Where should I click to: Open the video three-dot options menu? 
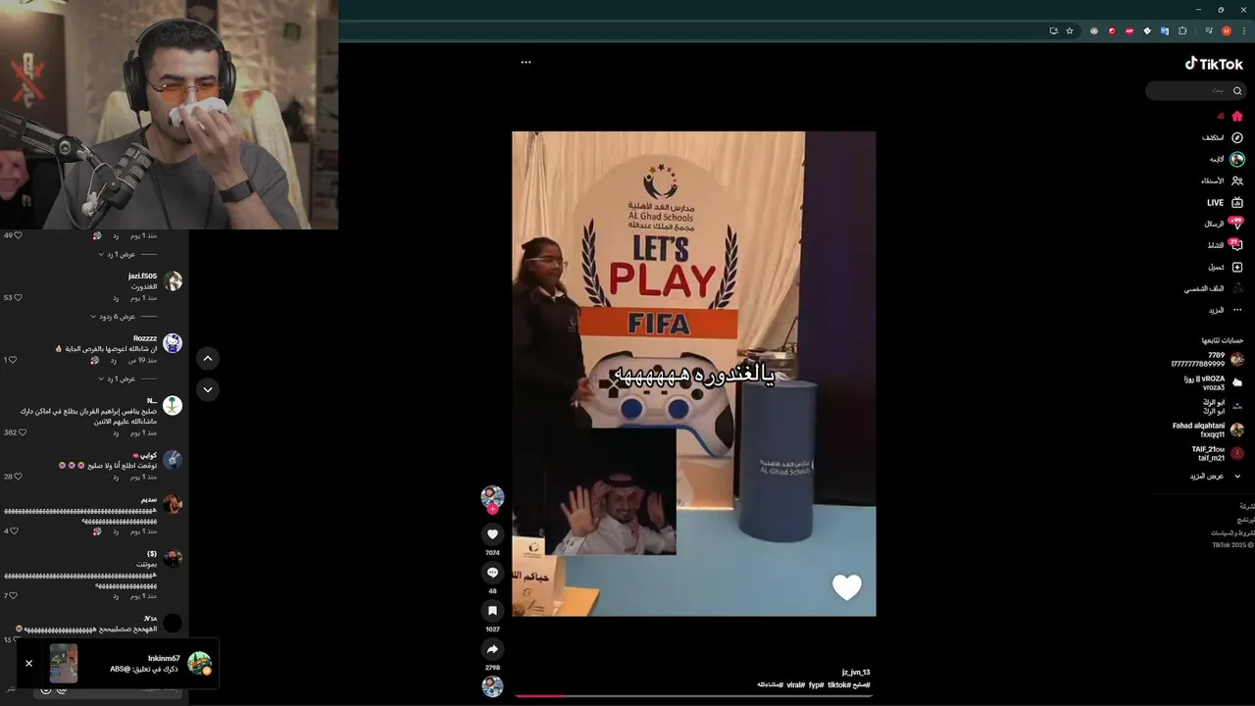click(x=526, y=62)
